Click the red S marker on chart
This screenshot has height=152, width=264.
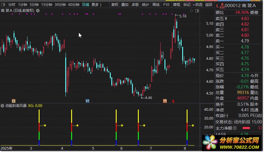[173, 101]
